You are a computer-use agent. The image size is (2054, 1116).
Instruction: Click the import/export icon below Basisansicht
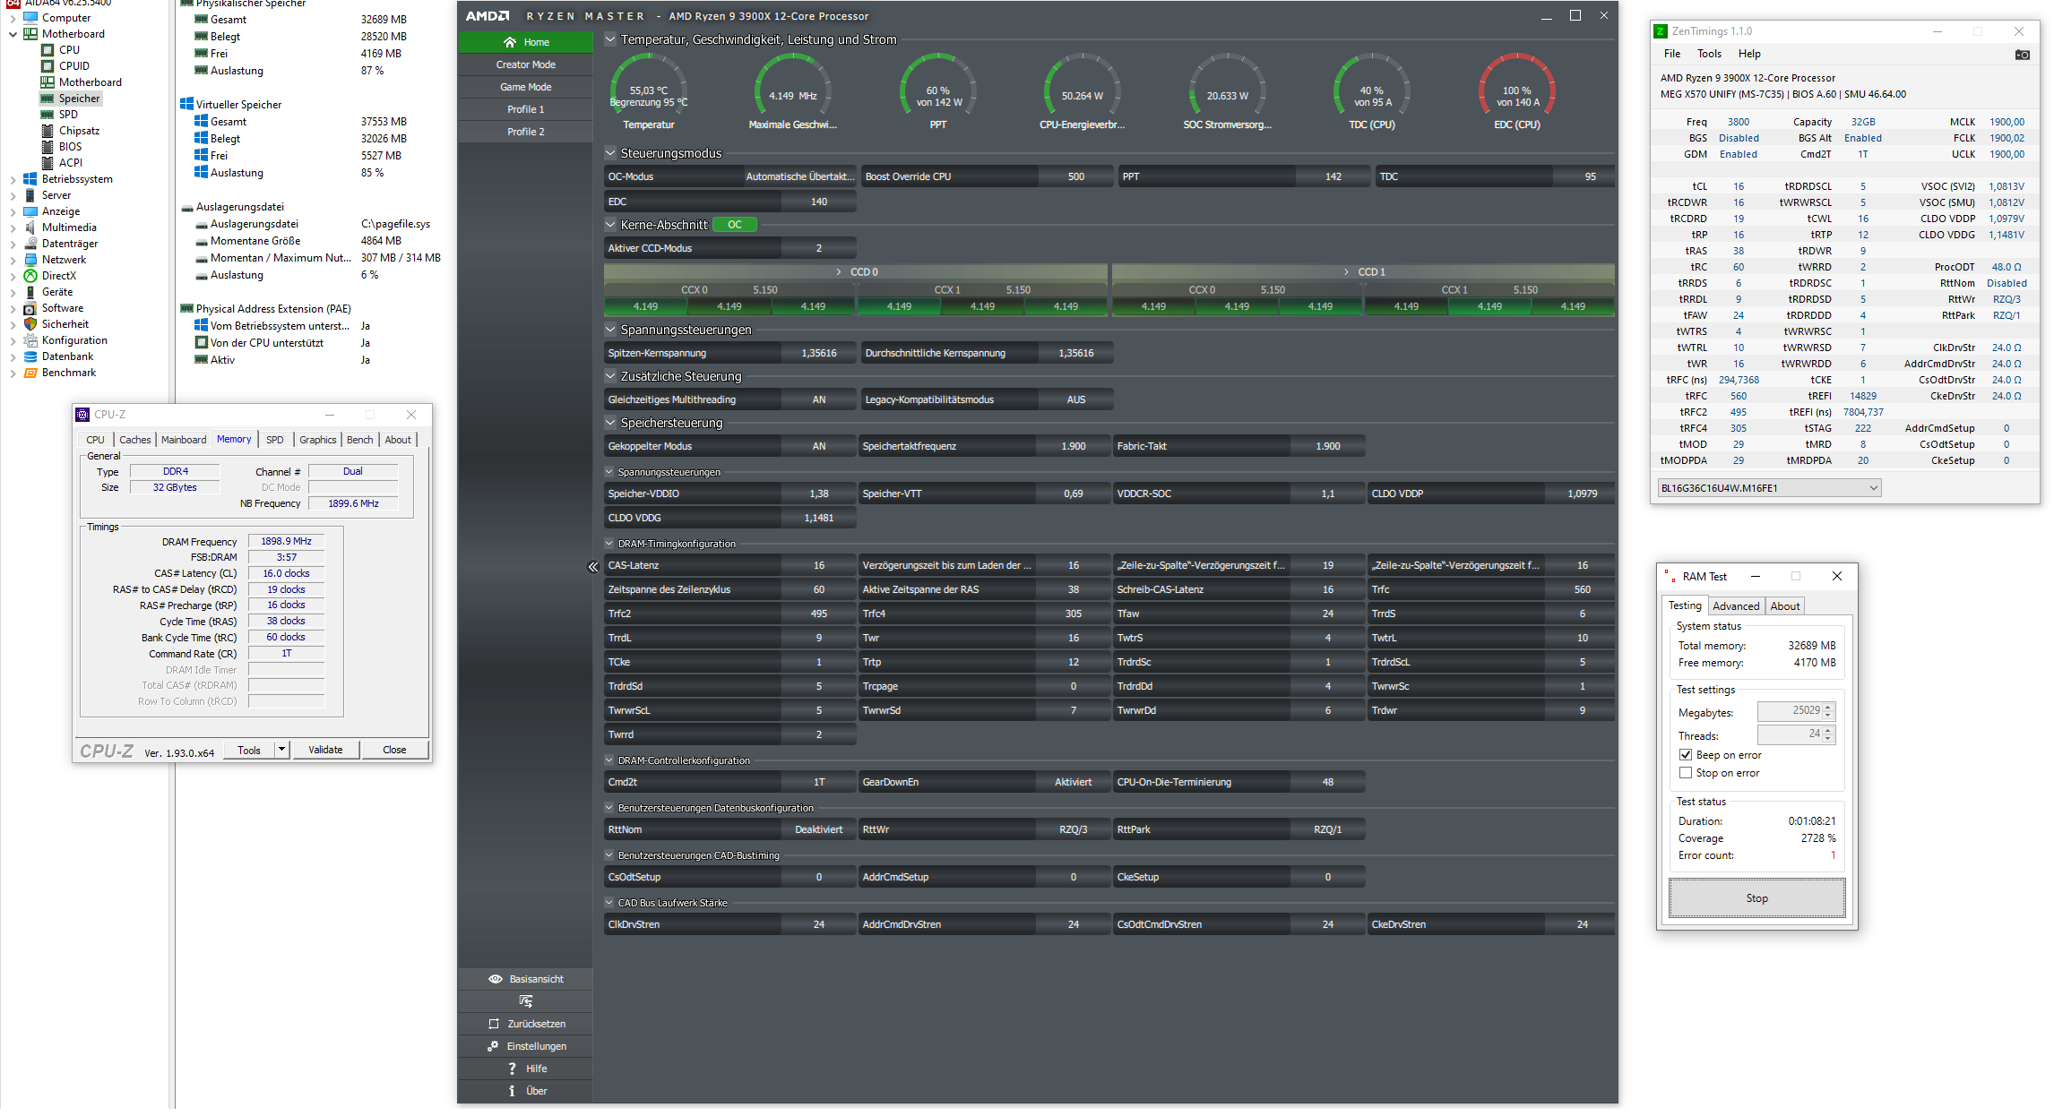coord(526,1001)
